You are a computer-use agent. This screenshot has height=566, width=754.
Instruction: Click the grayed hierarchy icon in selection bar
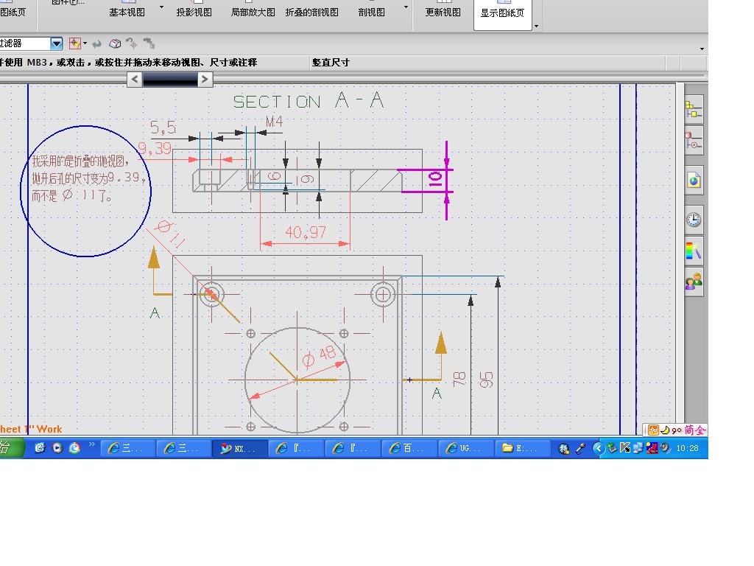tap(149, 43)
